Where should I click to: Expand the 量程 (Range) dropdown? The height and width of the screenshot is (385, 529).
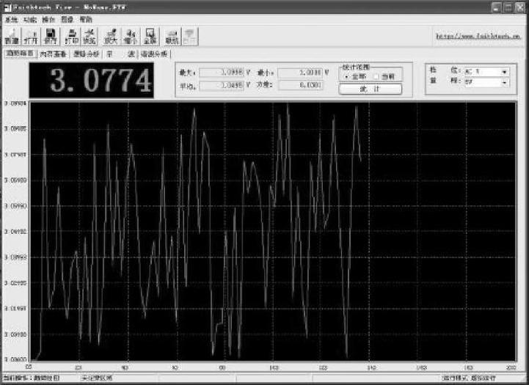(504, 84)
